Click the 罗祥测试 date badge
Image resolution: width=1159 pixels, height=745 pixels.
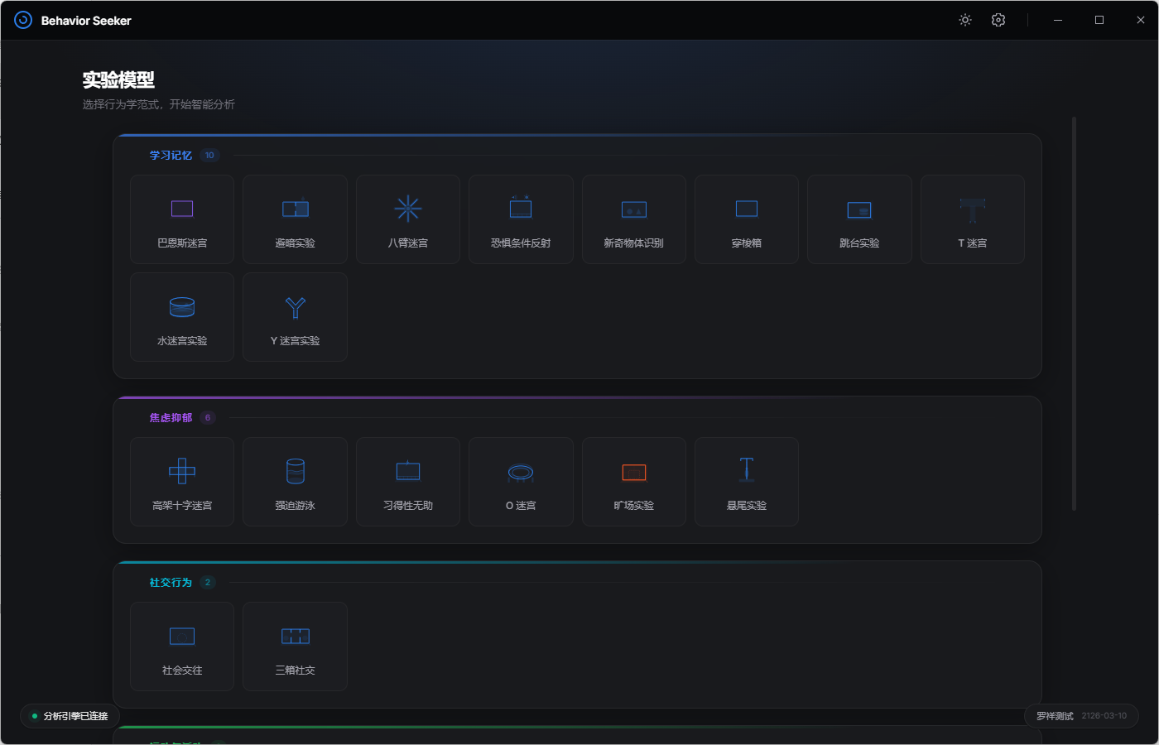click(x=1081, y=716)
